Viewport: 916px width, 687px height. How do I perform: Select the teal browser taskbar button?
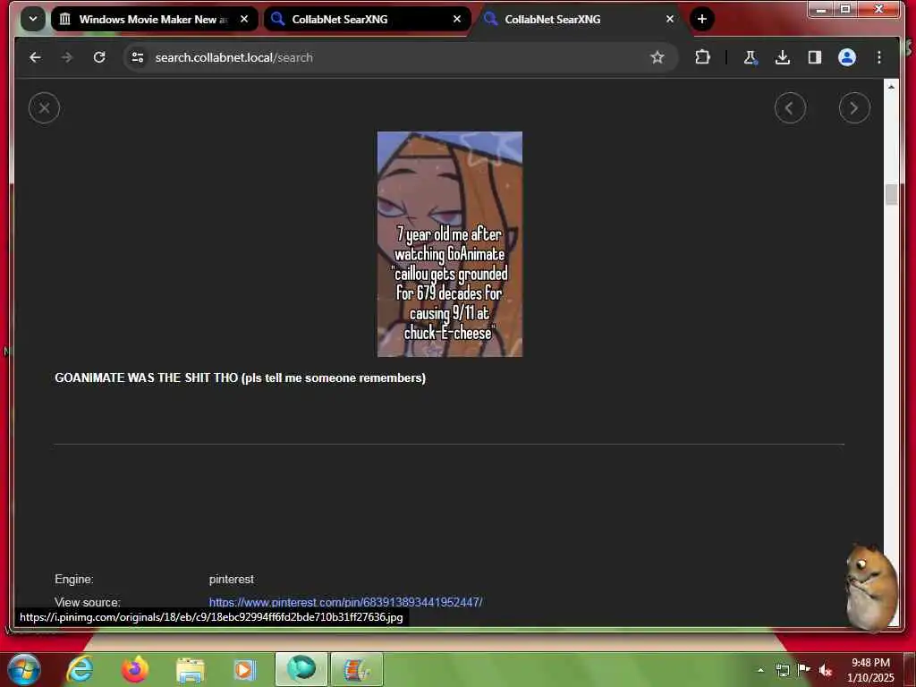tap(301, 669)
